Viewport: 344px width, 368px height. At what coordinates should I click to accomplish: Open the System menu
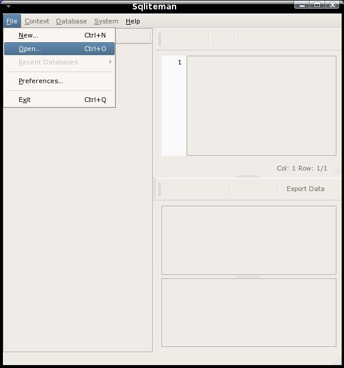[106, 21]
